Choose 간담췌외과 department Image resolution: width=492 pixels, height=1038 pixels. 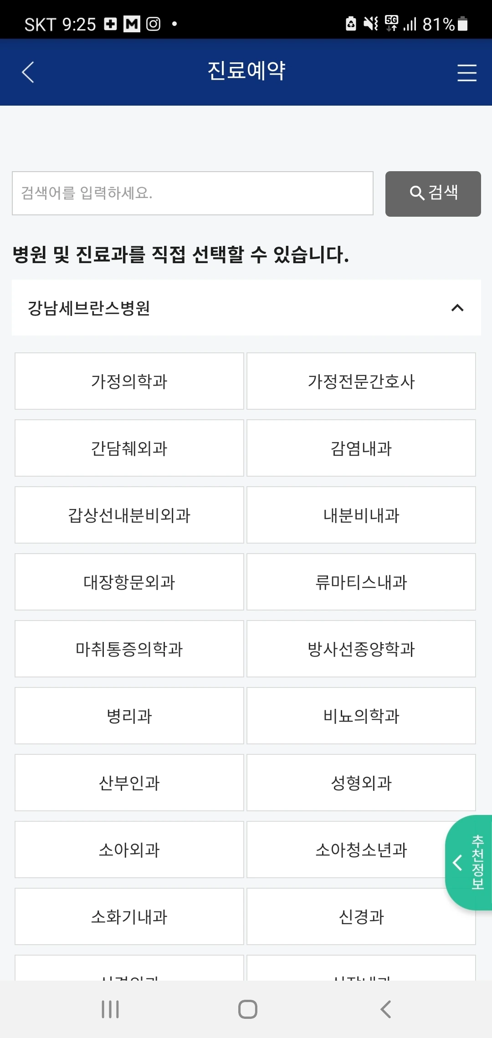(129, 448)
